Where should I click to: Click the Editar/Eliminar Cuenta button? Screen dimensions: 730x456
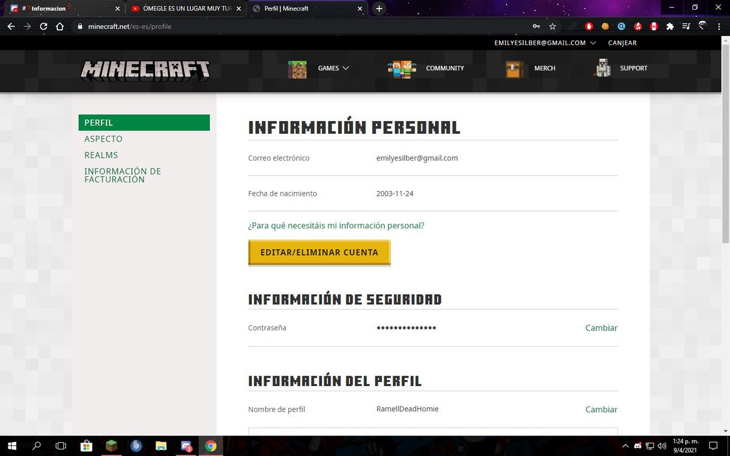click(319, 252)
